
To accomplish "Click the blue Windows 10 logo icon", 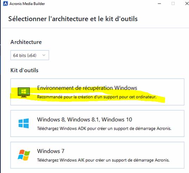I will click(24, 123).
